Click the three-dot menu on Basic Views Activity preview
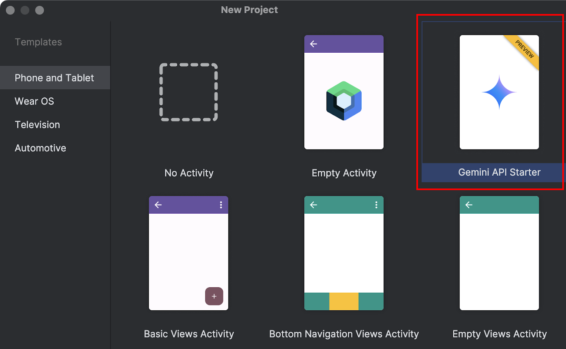566x349 pixels. pos(221,205)
